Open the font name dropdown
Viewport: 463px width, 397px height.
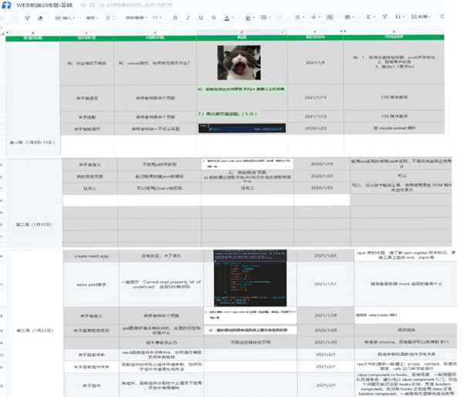tap(133, 16)
